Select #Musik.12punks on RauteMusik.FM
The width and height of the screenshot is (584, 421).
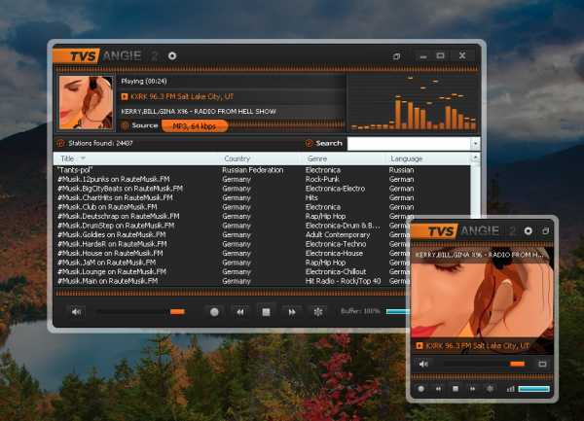click(262, 179)
